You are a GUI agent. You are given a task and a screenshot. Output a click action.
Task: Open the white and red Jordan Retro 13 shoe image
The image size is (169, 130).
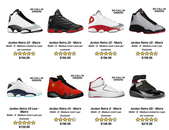click(x=106, y=21)
